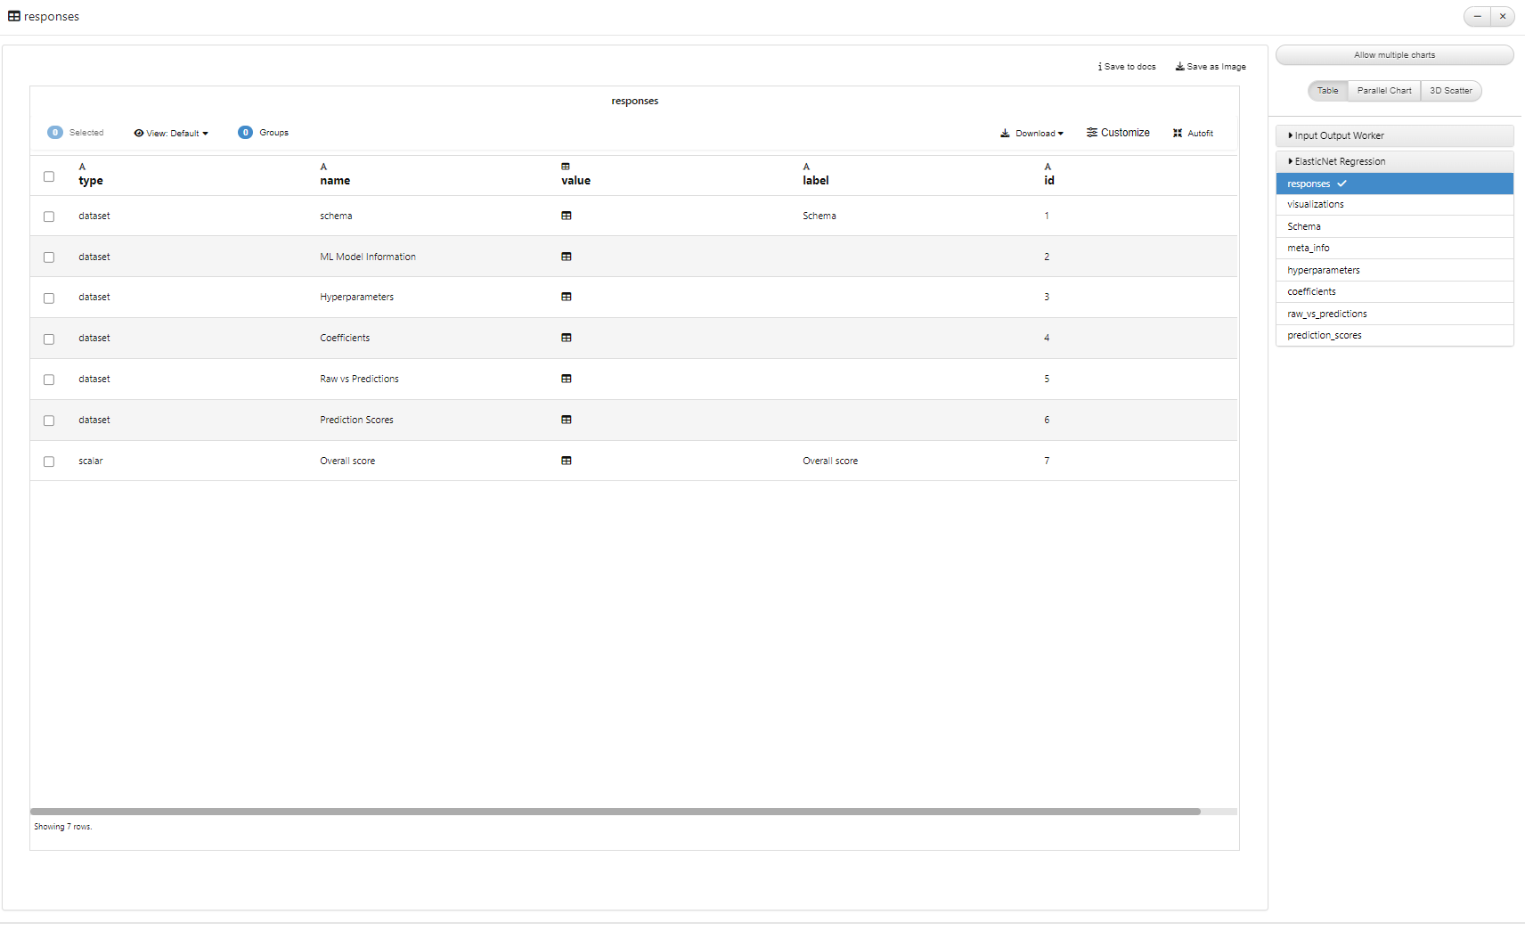
Task: Open the Download dropdown menu
Action: pyautogui.click(x=1032, y=133)
